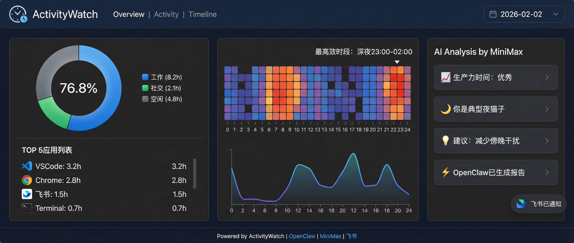The image size is (574, 243).
Task: Open the 你是典型夜猫子 analysis card
Action: 496,109
